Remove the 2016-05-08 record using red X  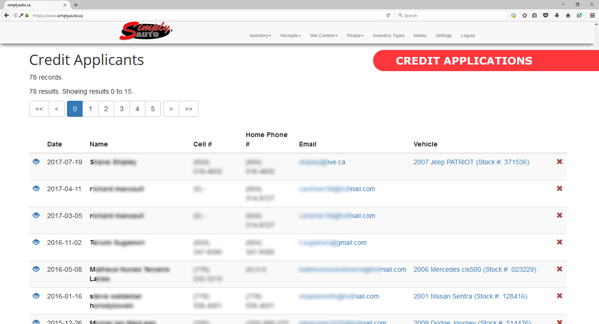point(559,269)
